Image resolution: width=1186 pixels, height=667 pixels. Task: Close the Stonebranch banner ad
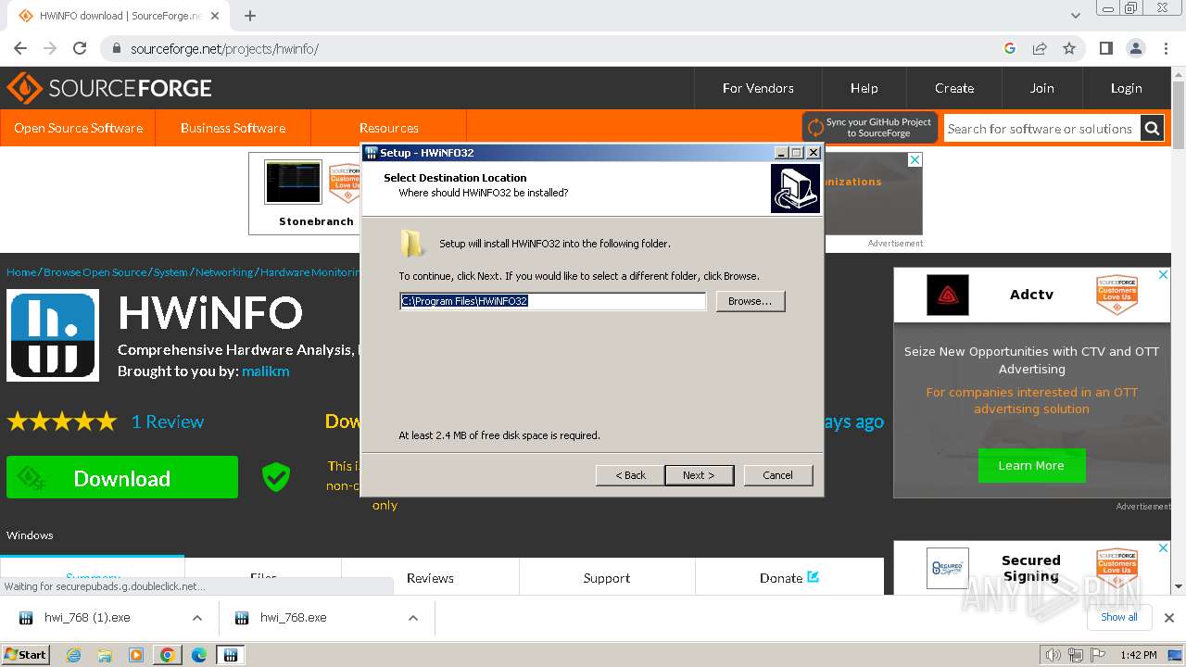(915, 159)
